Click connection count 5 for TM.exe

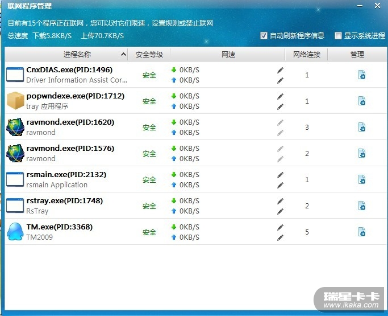pyautogui.click(x=307, y=232)
